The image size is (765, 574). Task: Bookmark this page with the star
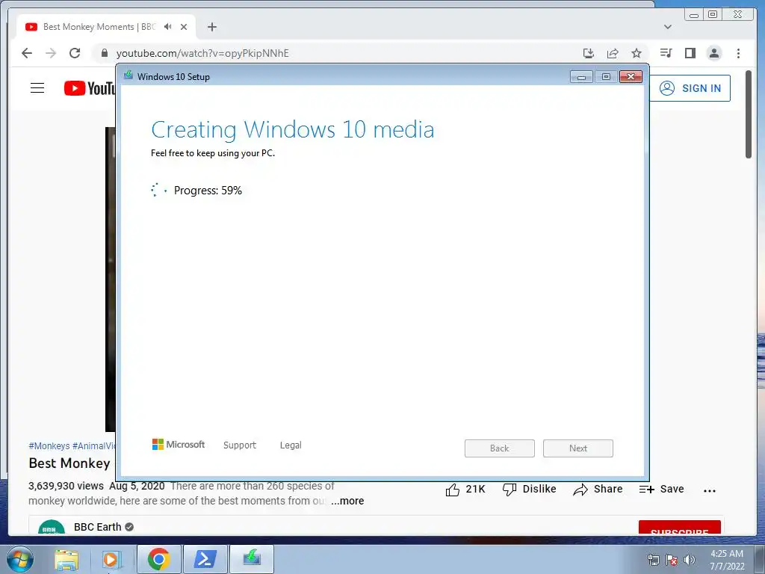[637, 53]
